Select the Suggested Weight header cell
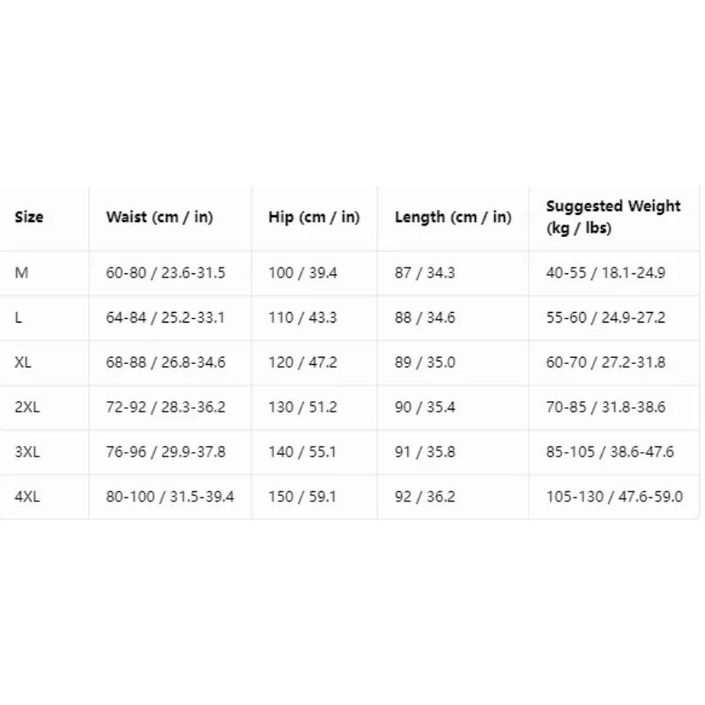The height and width of the screenshot is (705, 705). [613, 217]
